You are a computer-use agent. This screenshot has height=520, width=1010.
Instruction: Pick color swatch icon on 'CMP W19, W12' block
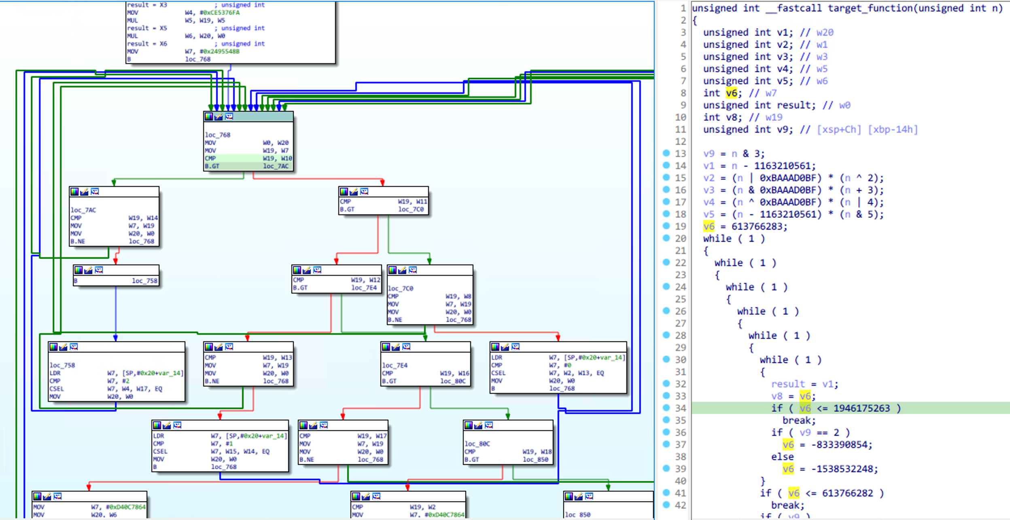tap(297, 270)
